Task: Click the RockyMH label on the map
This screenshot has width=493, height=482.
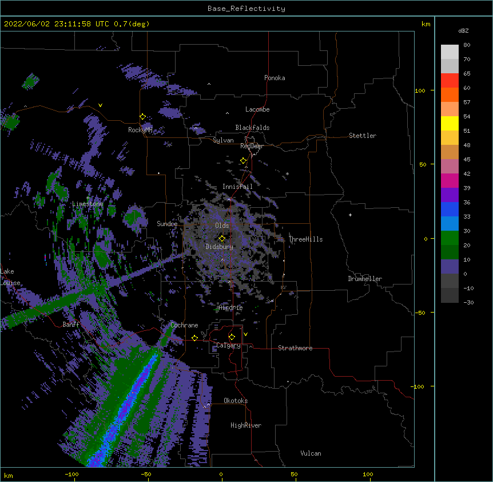Action: point(140,130)
